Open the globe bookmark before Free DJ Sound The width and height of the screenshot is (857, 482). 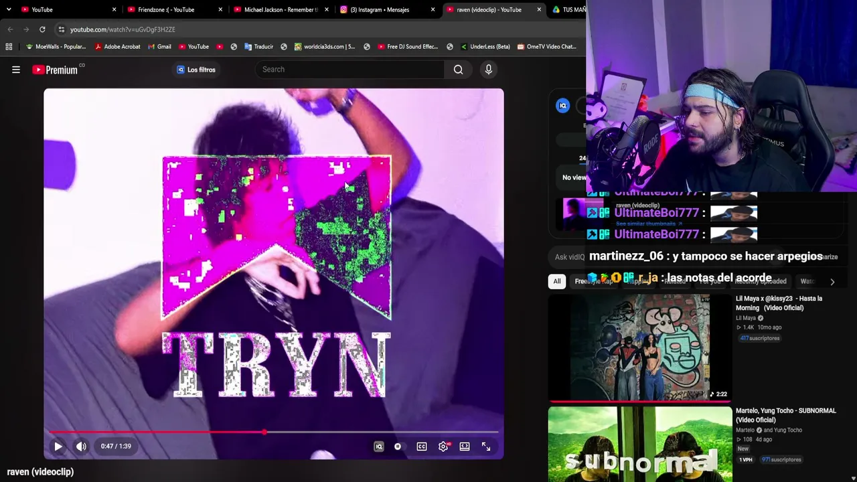coord(367,47)
